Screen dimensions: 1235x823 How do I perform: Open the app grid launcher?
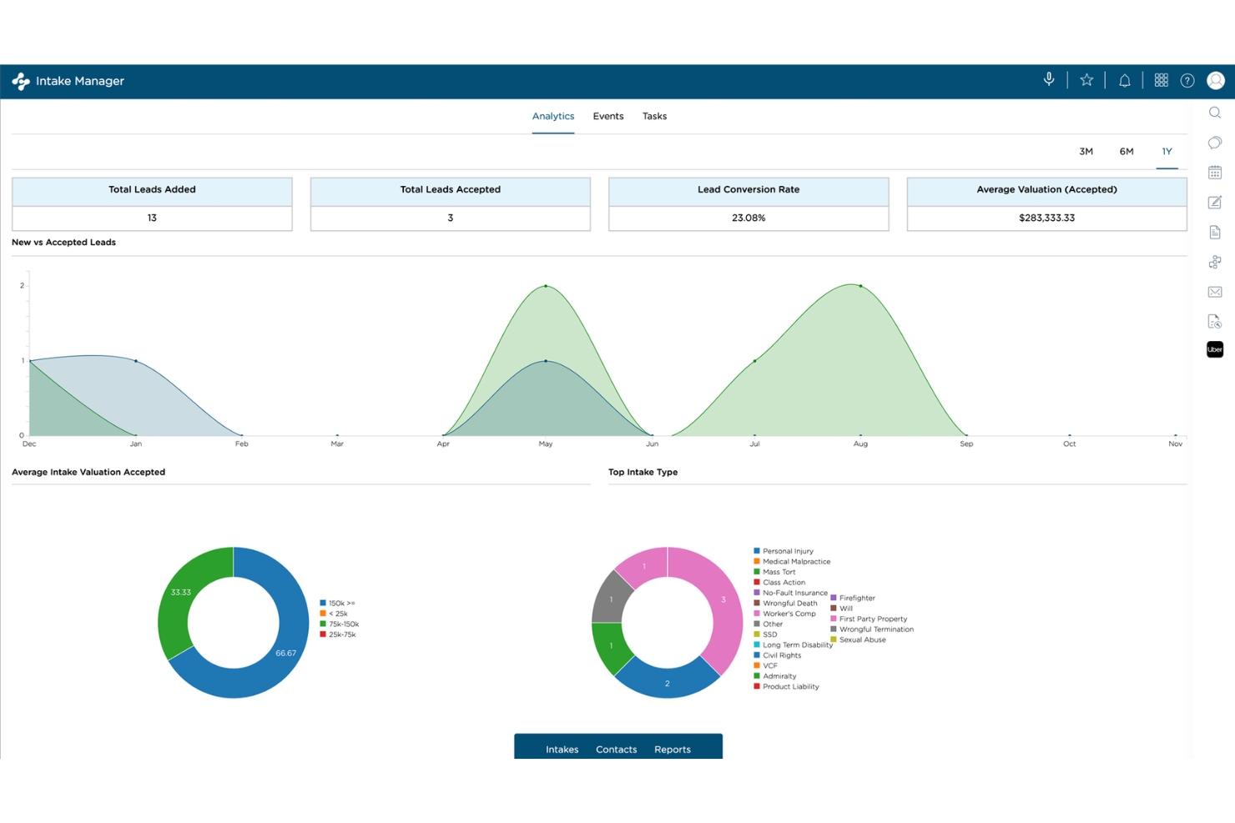1161,79
